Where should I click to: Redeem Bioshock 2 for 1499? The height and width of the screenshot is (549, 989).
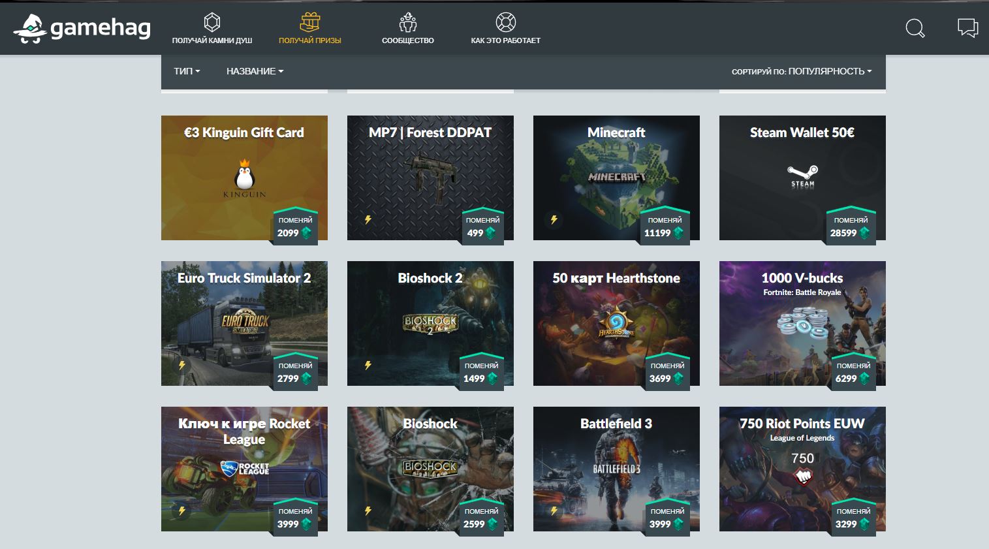click(481, 371)
